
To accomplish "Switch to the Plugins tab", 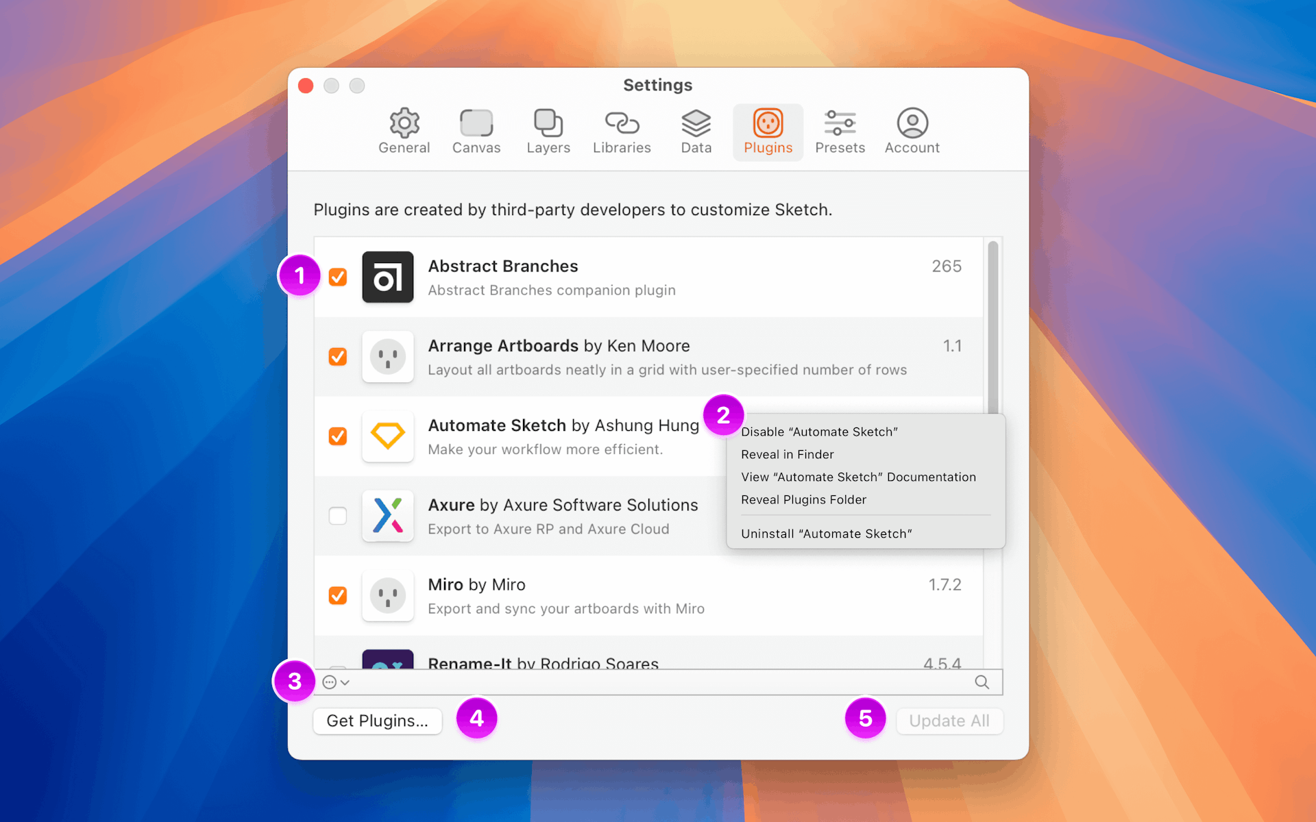I will 767,130.
